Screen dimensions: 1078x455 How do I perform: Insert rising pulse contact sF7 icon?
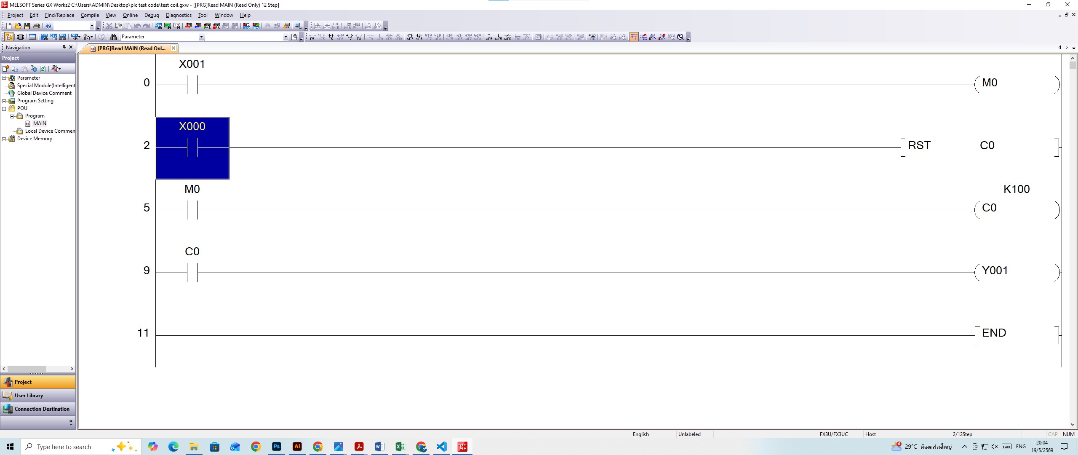[410, 37]
